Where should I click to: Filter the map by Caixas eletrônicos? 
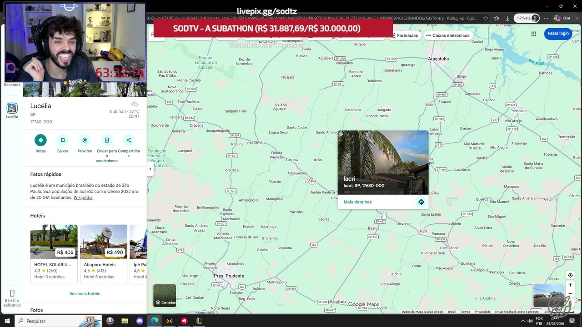(447, 35)
